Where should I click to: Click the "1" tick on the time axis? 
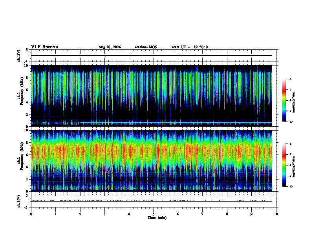[x=55, y=214]
